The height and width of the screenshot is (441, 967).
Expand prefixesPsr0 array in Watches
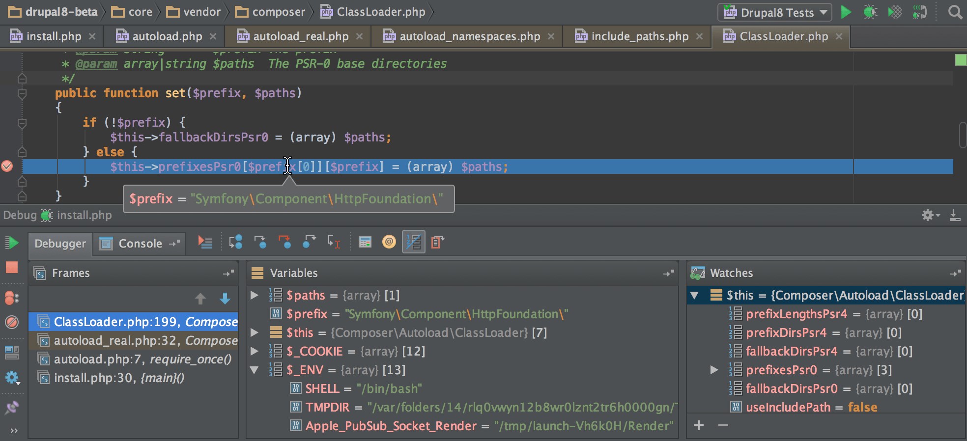tap(714, 370)
